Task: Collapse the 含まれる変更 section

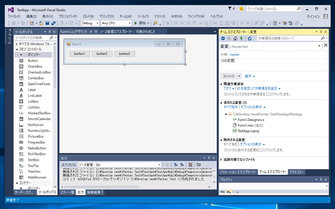Action: (222, 103)
